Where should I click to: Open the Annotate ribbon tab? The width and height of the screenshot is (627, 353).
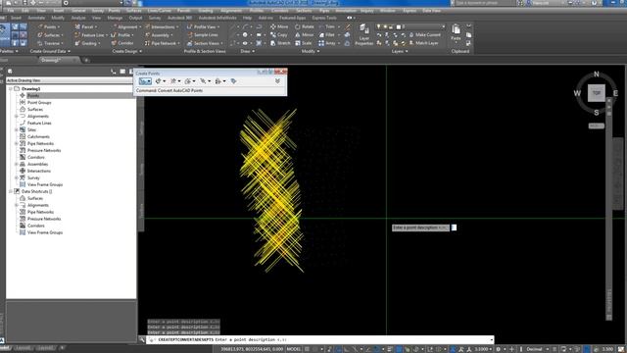point(36,18)
